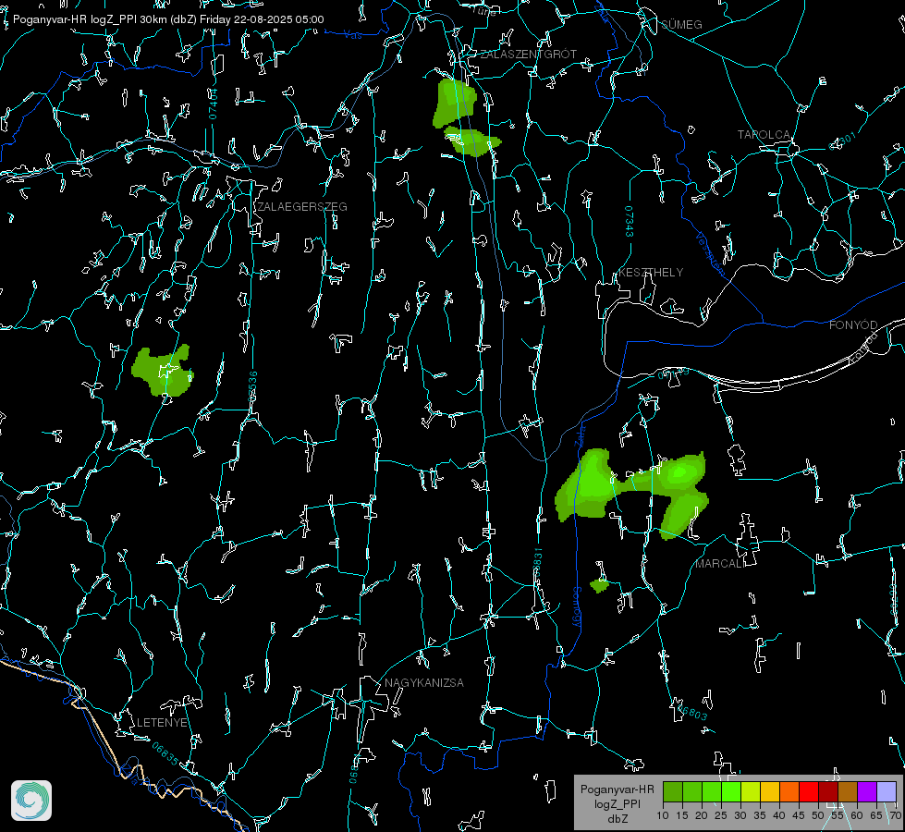Click the Zala river label
Image resolution: width=905 pixels, height=832 pixels.
click(x=580, y=434)
